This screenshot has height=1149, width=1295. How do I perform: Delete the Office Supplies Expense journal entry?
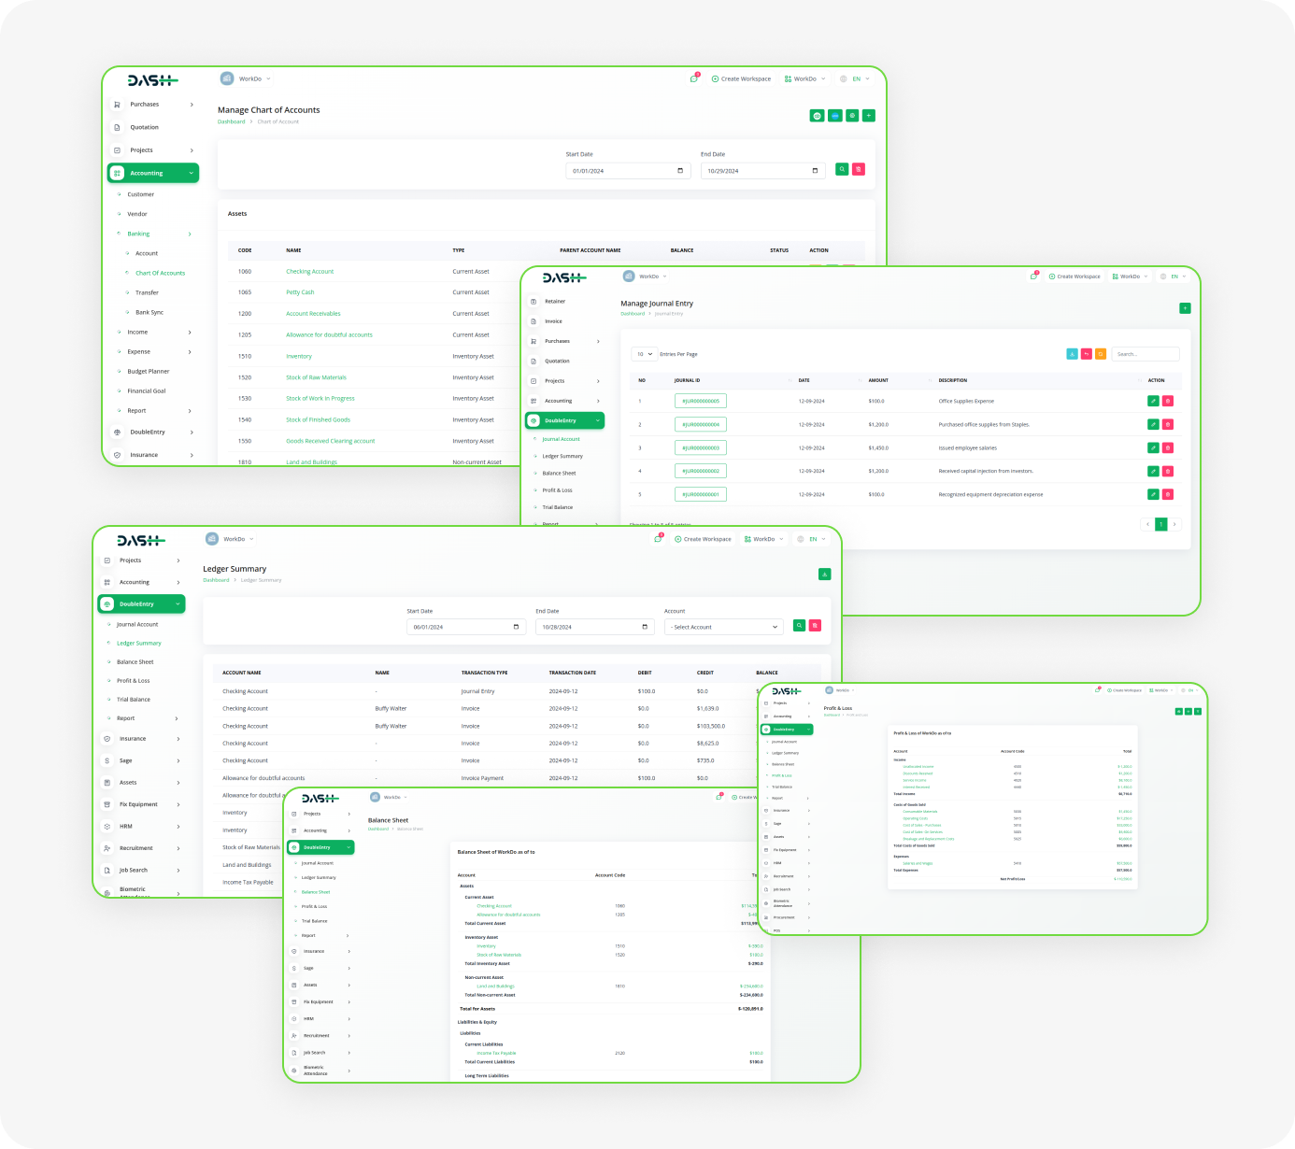1168,401
